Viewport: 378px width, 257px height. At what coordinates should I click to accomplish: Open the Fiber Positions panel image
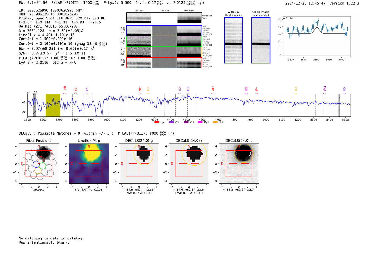click(39, 164)
